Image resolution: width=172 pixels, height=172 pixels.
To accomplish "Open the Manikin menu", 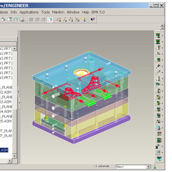I will (58, 12).
